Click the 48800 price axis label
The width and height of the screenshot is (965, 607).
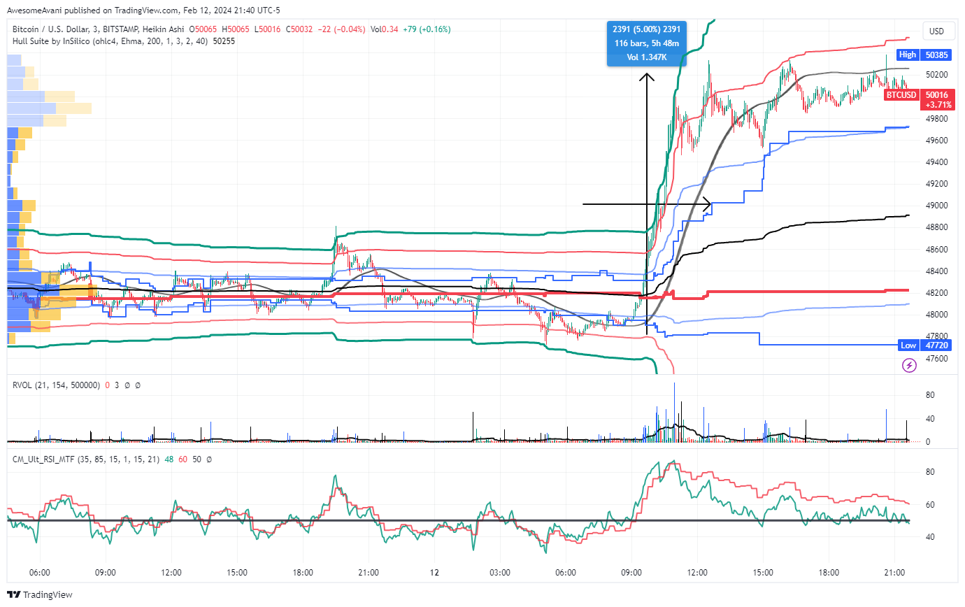point(936,228)
